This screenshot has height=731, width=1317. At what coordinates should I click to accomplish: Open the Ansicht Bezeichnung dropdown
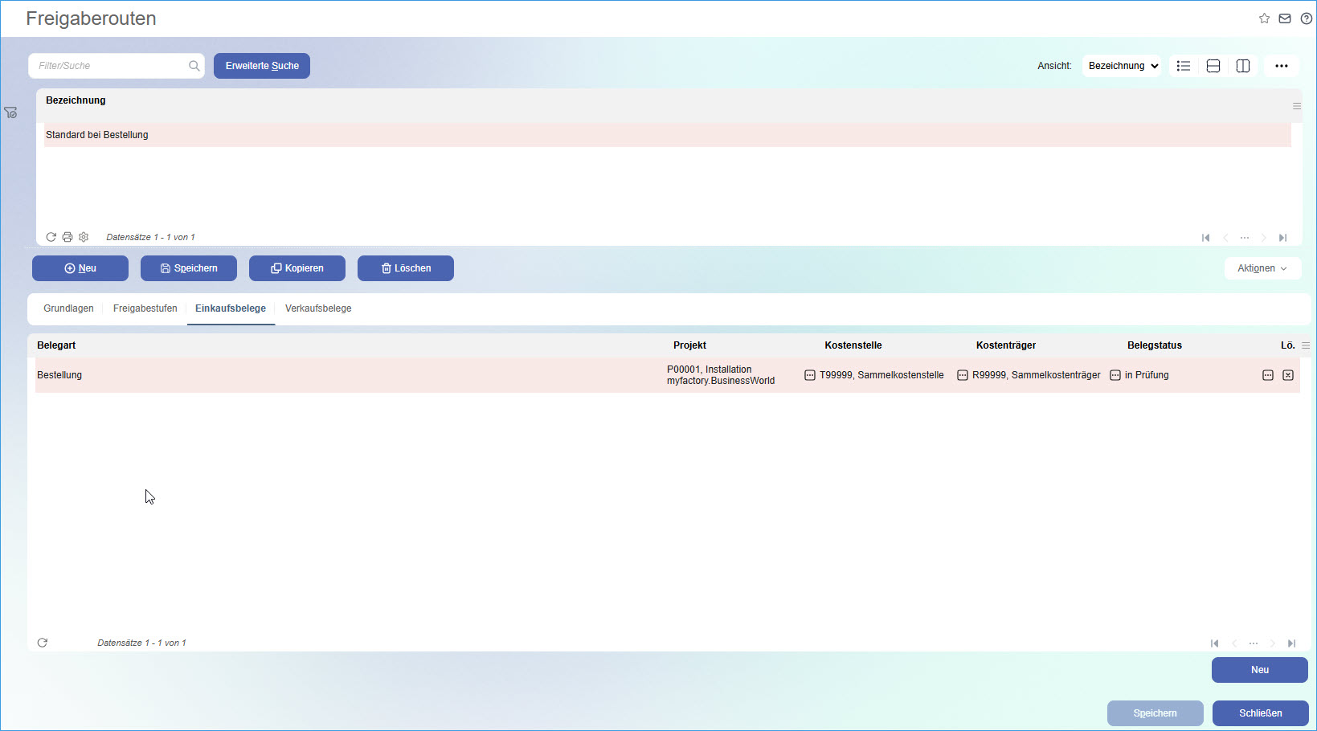[1123, 66]
